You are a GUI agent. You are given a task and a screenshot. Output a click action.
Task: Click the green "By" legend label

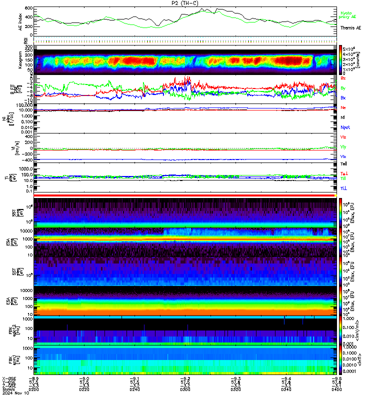pos(343,88)
